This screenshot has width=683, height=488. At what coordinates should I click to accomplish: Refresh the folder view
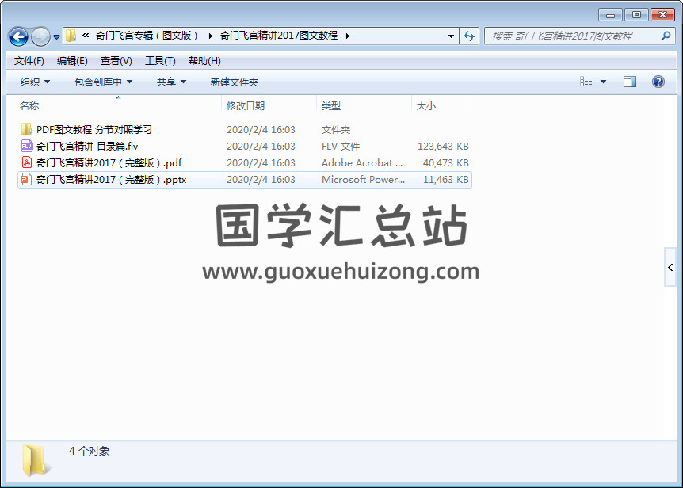click(469, 36)
